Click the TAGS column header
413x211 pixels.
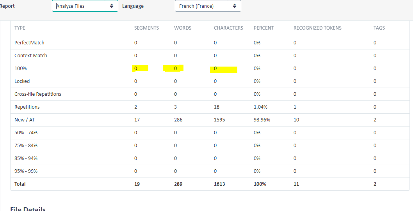(379, 28)
